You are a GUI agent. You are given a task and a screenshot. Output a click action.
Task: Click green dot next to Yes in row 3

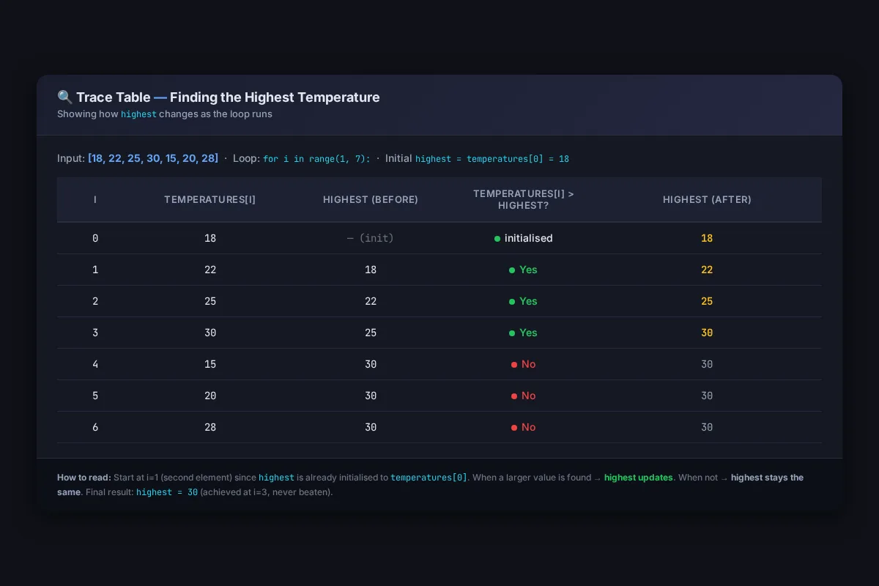[x=512, y=333]
